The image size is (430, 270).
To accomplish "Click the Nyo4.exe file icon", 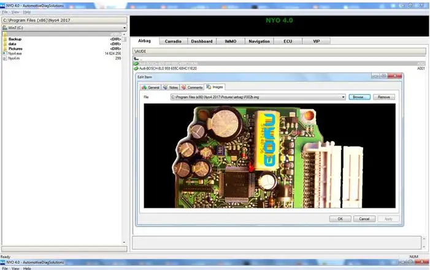I will coord(5,53).
